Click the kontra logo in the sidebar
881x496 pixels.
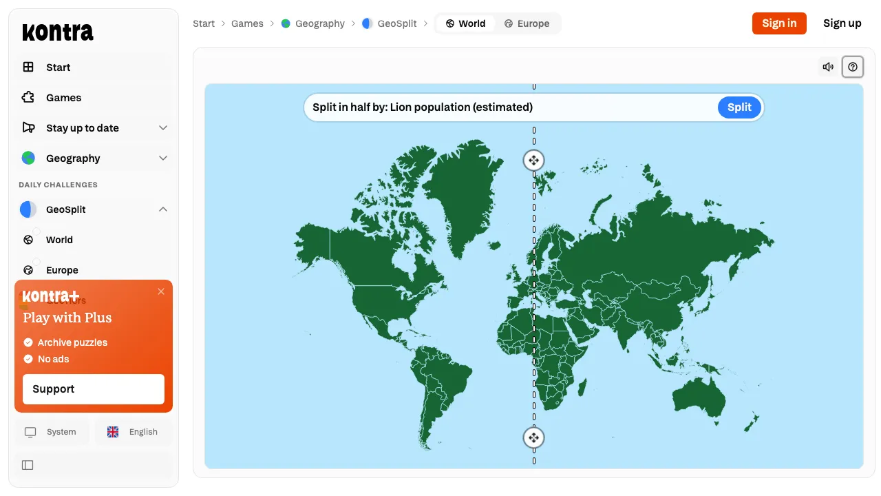click(x=58, y=32)
